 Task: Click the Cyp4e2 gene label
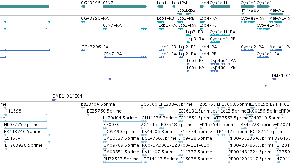point(248,3)
